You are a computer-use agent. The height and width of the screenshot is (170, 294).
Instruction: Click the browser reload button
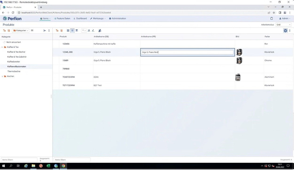pyautogui.click(x=13, y=13)
